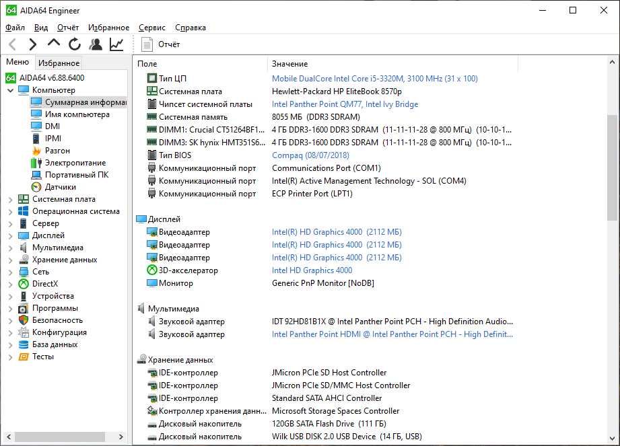The image size is (620, 446).
Task: Click the vertical scrollbar thumb in the details pane
Action: pyautogui.click(x=612, y=168)
